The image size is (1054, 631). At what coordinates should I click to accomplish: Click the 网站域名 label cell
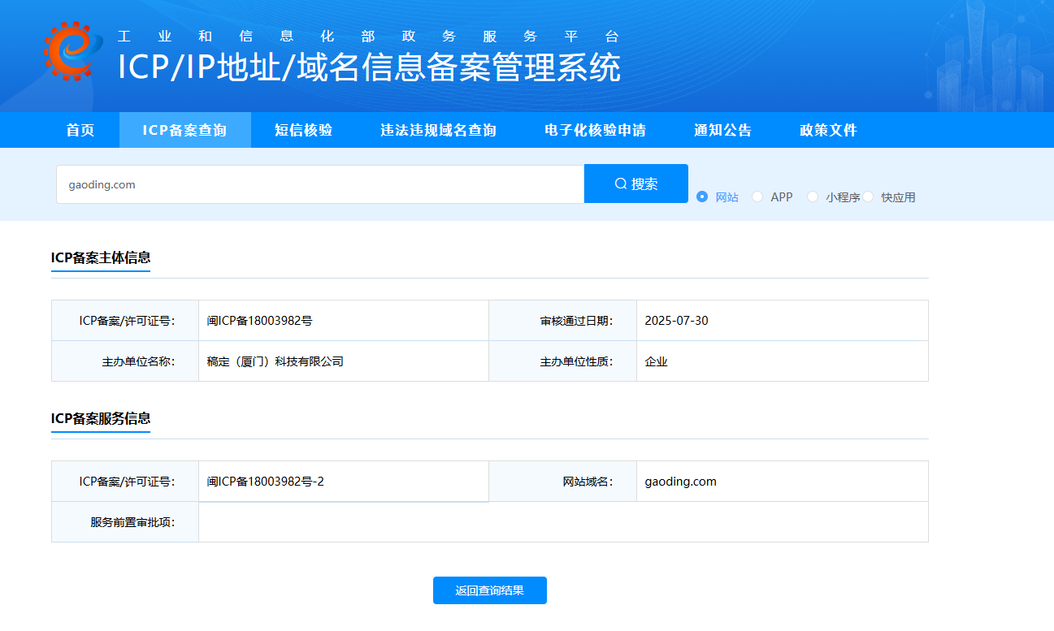[562, 482]
